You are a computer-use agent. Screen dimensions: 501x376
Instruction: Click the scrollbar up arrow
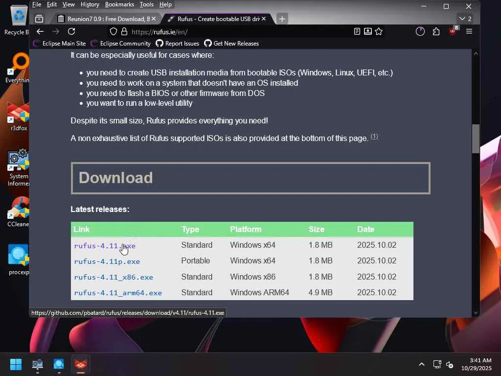(x=476, y=54)
